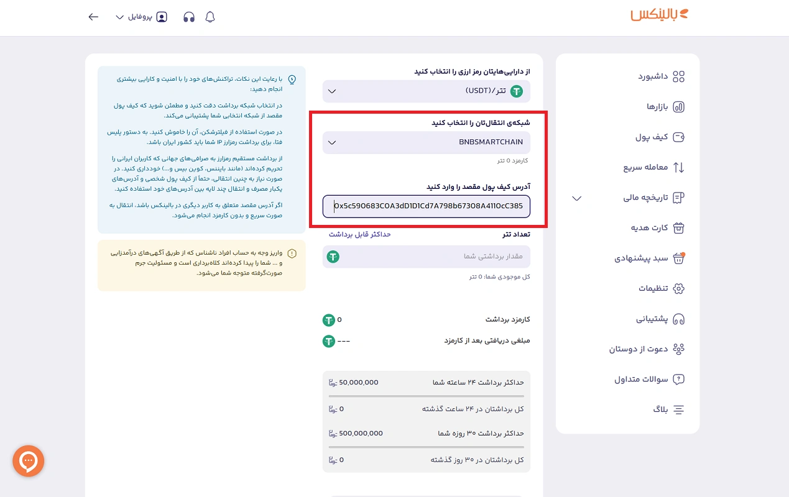The width and height of the screenshot is (789, 497).
Task: Open the BNBSMARTCHAIN network selector
Action: (x=426, y=142)
